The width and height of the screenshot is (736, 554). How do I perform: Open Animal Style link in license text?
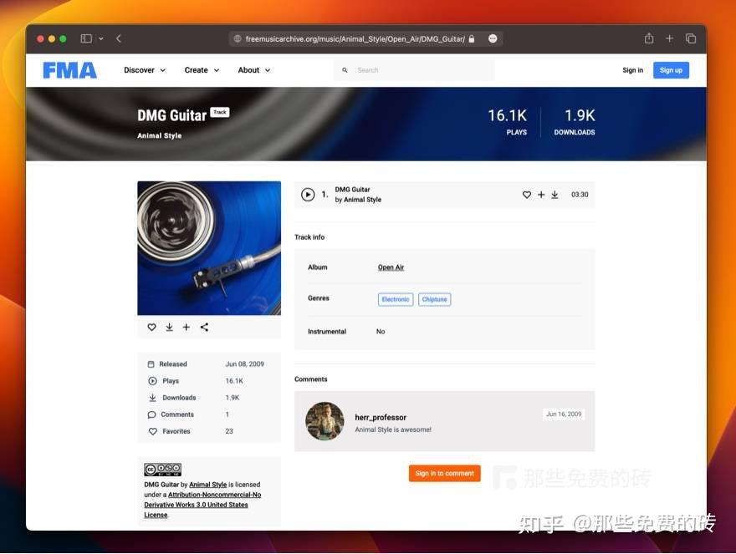click(208, 485)
